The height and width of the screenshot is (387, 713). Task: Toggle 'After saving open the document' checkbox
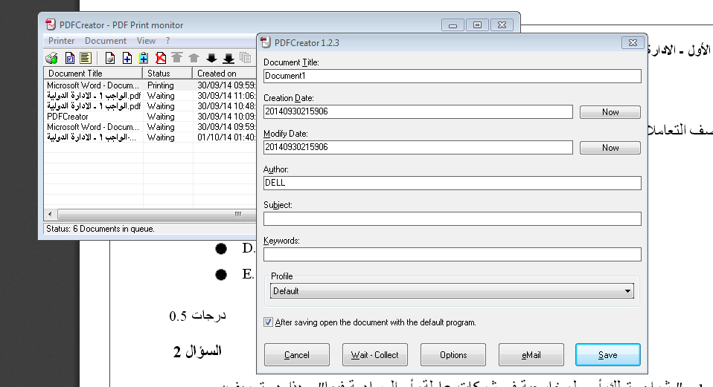point(268,322)
